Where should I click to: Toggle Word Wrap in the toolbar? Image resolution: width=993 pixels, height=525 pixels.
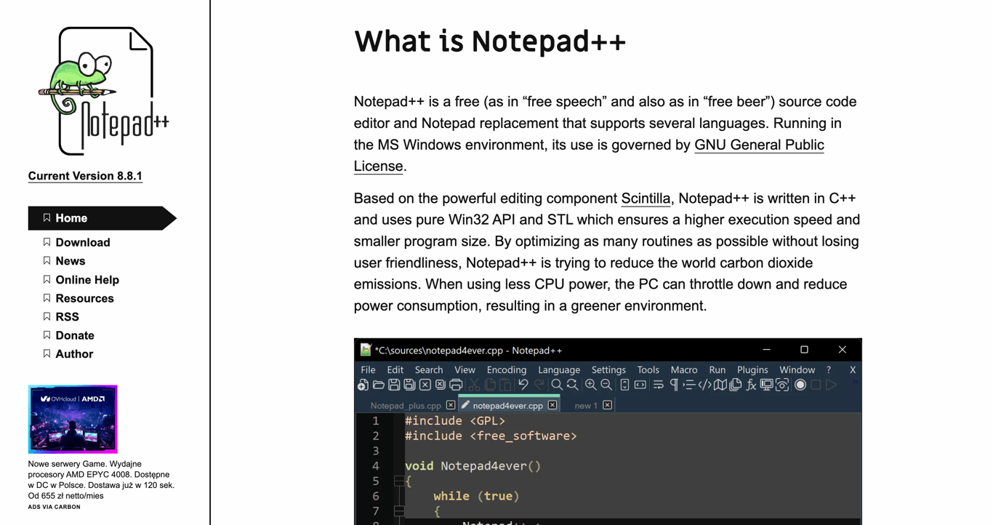[659, 385]
